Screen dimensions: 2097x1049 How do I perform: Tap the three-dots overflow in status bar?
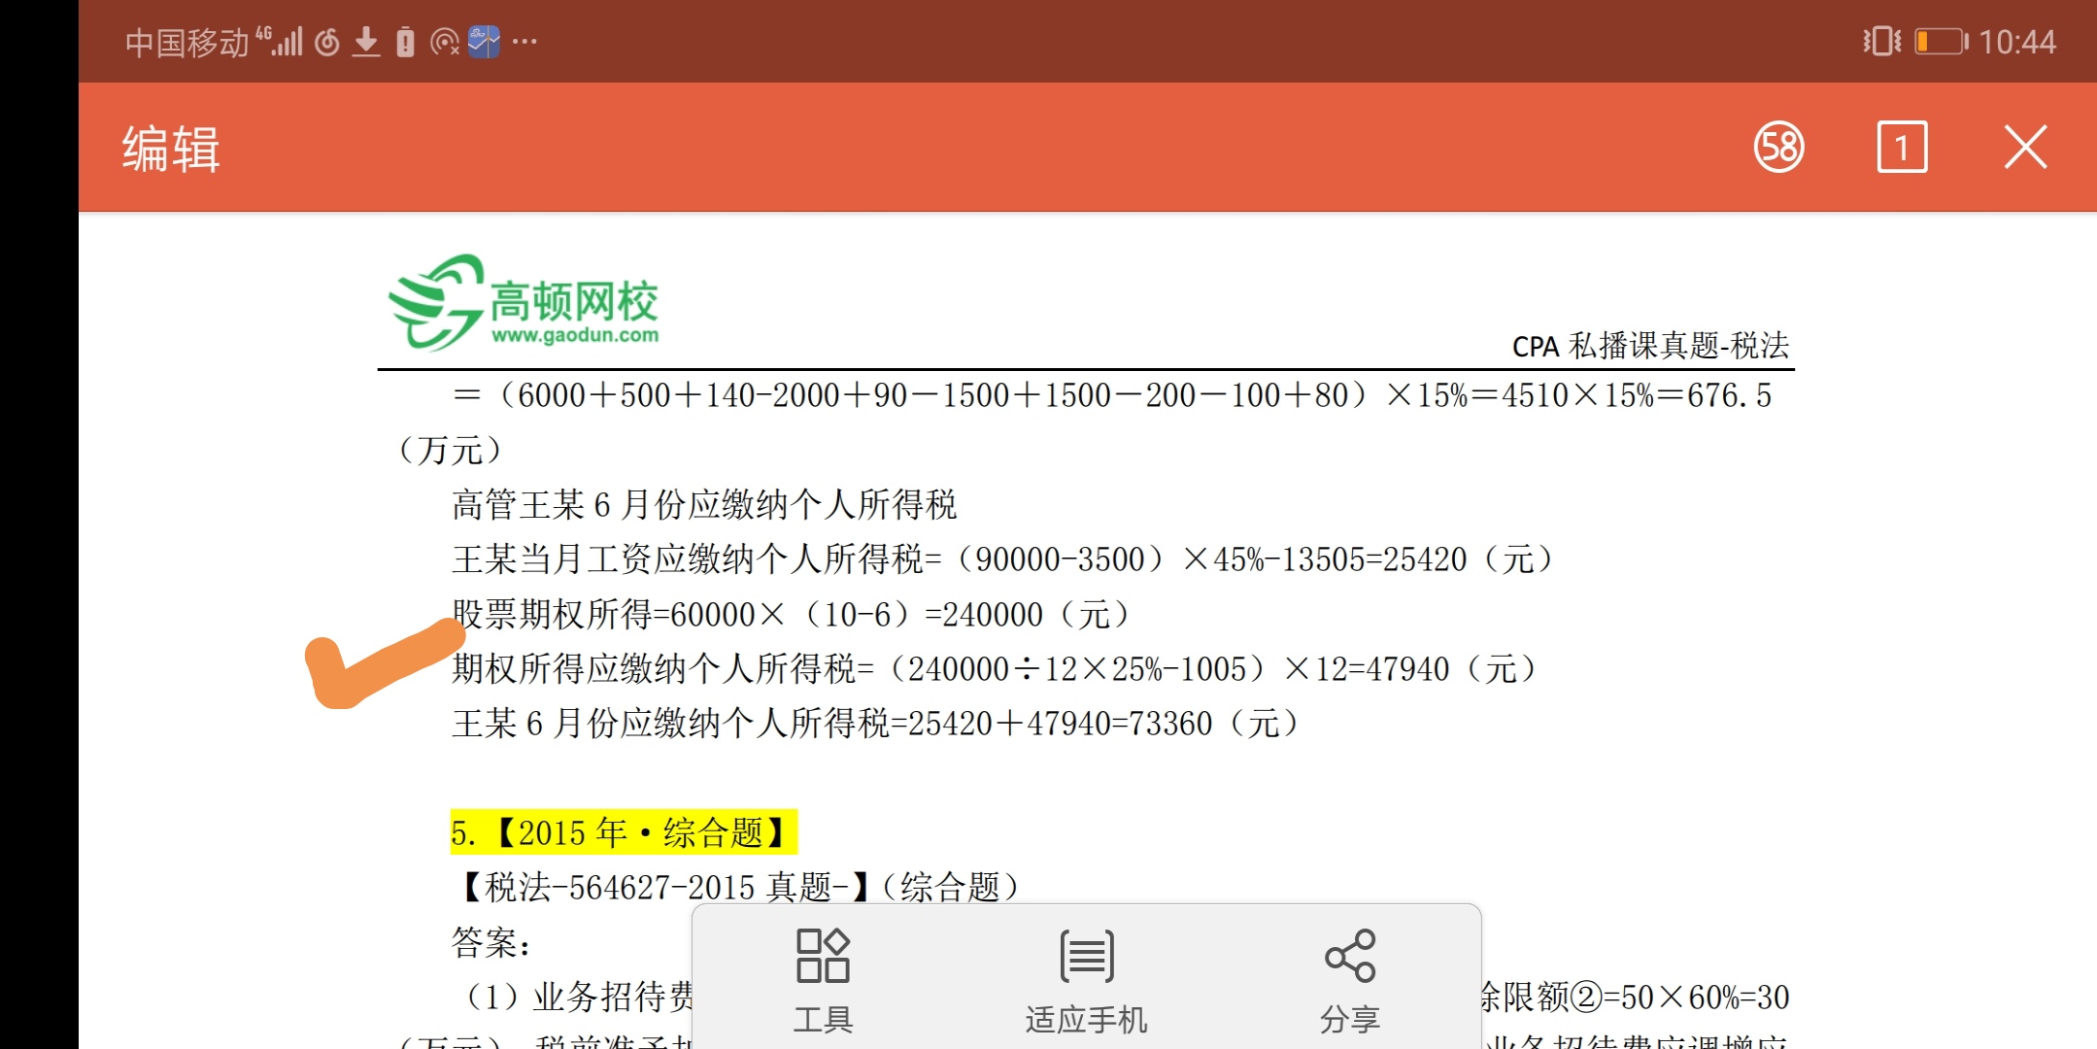point(524,42)
